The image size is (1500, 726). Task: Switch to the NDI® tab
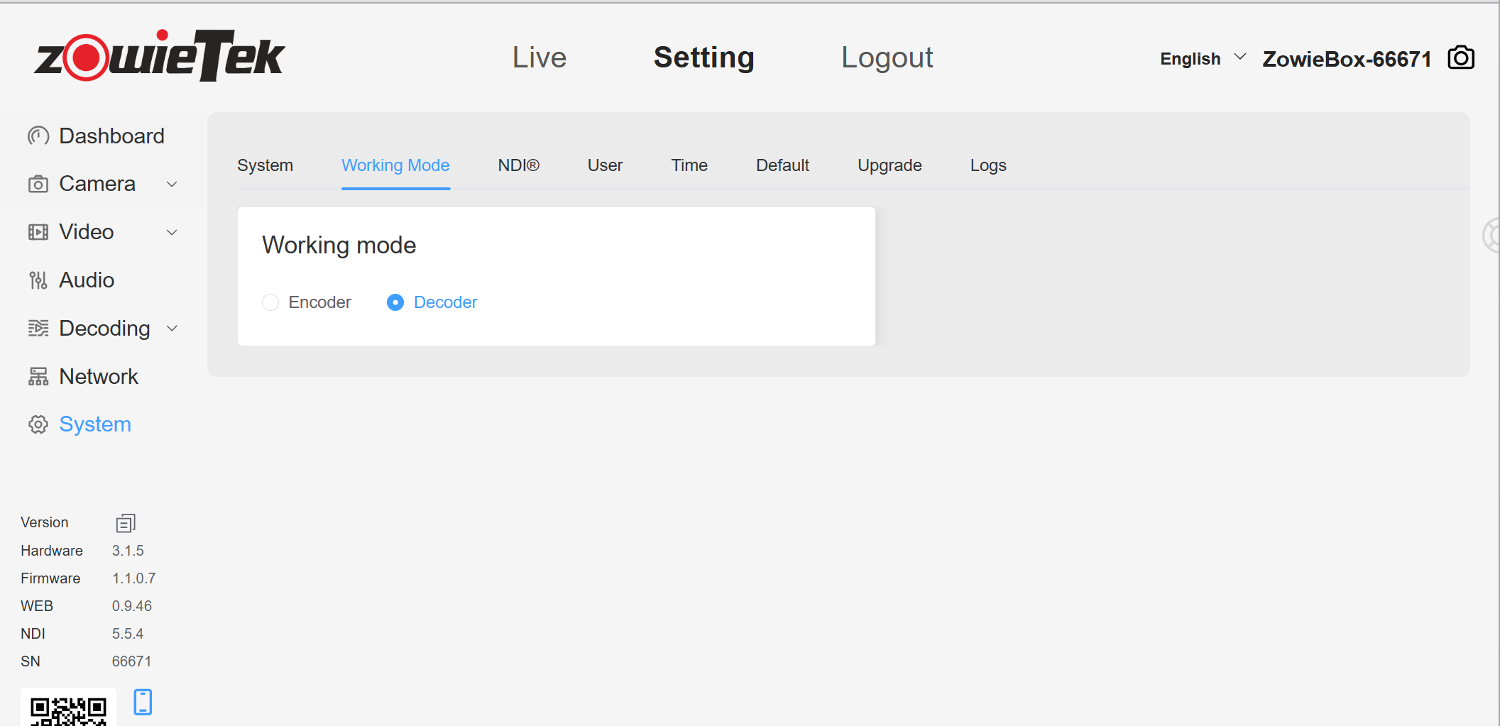(x=518, y=165)
